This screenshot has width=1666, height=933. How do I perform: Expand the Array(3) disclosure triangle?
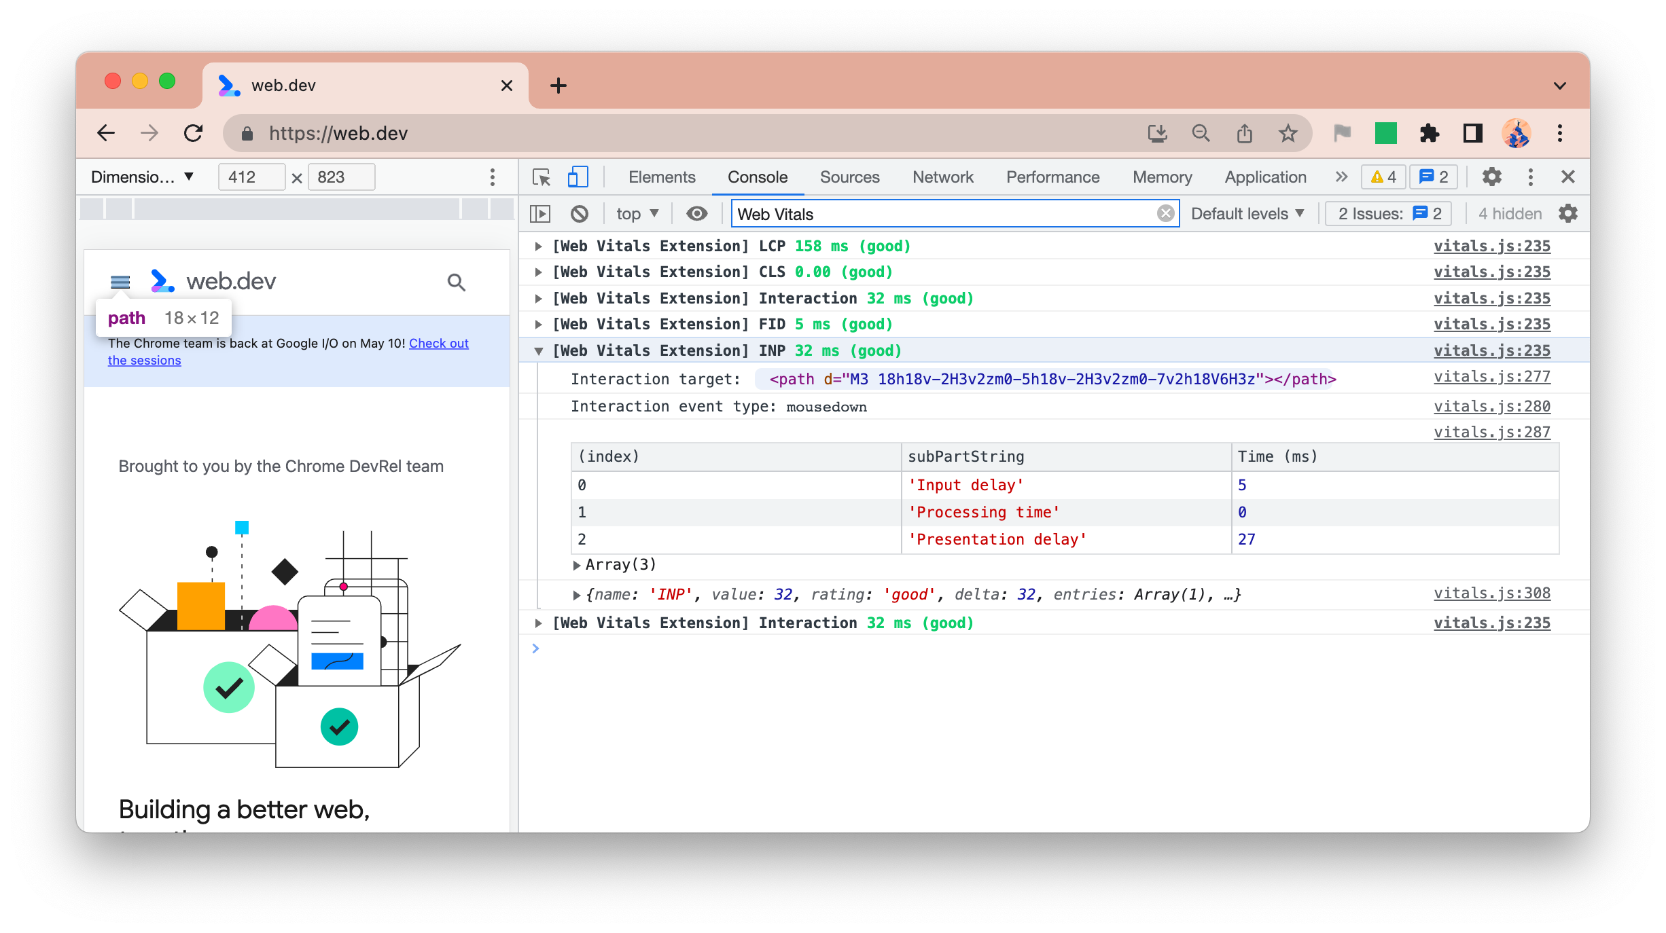(x=577, y=565)
